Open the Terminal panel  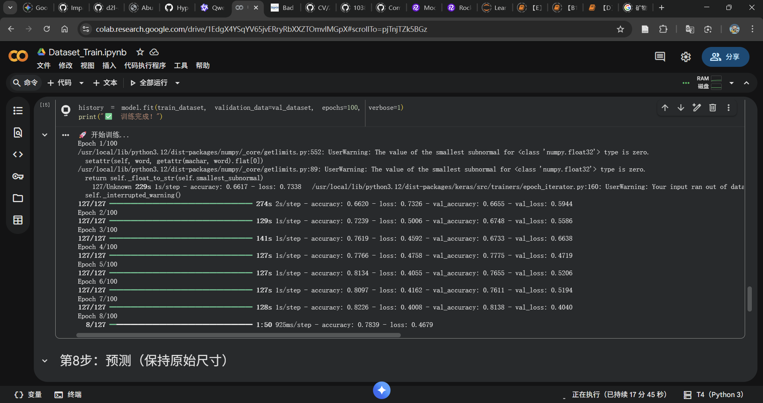68,394
